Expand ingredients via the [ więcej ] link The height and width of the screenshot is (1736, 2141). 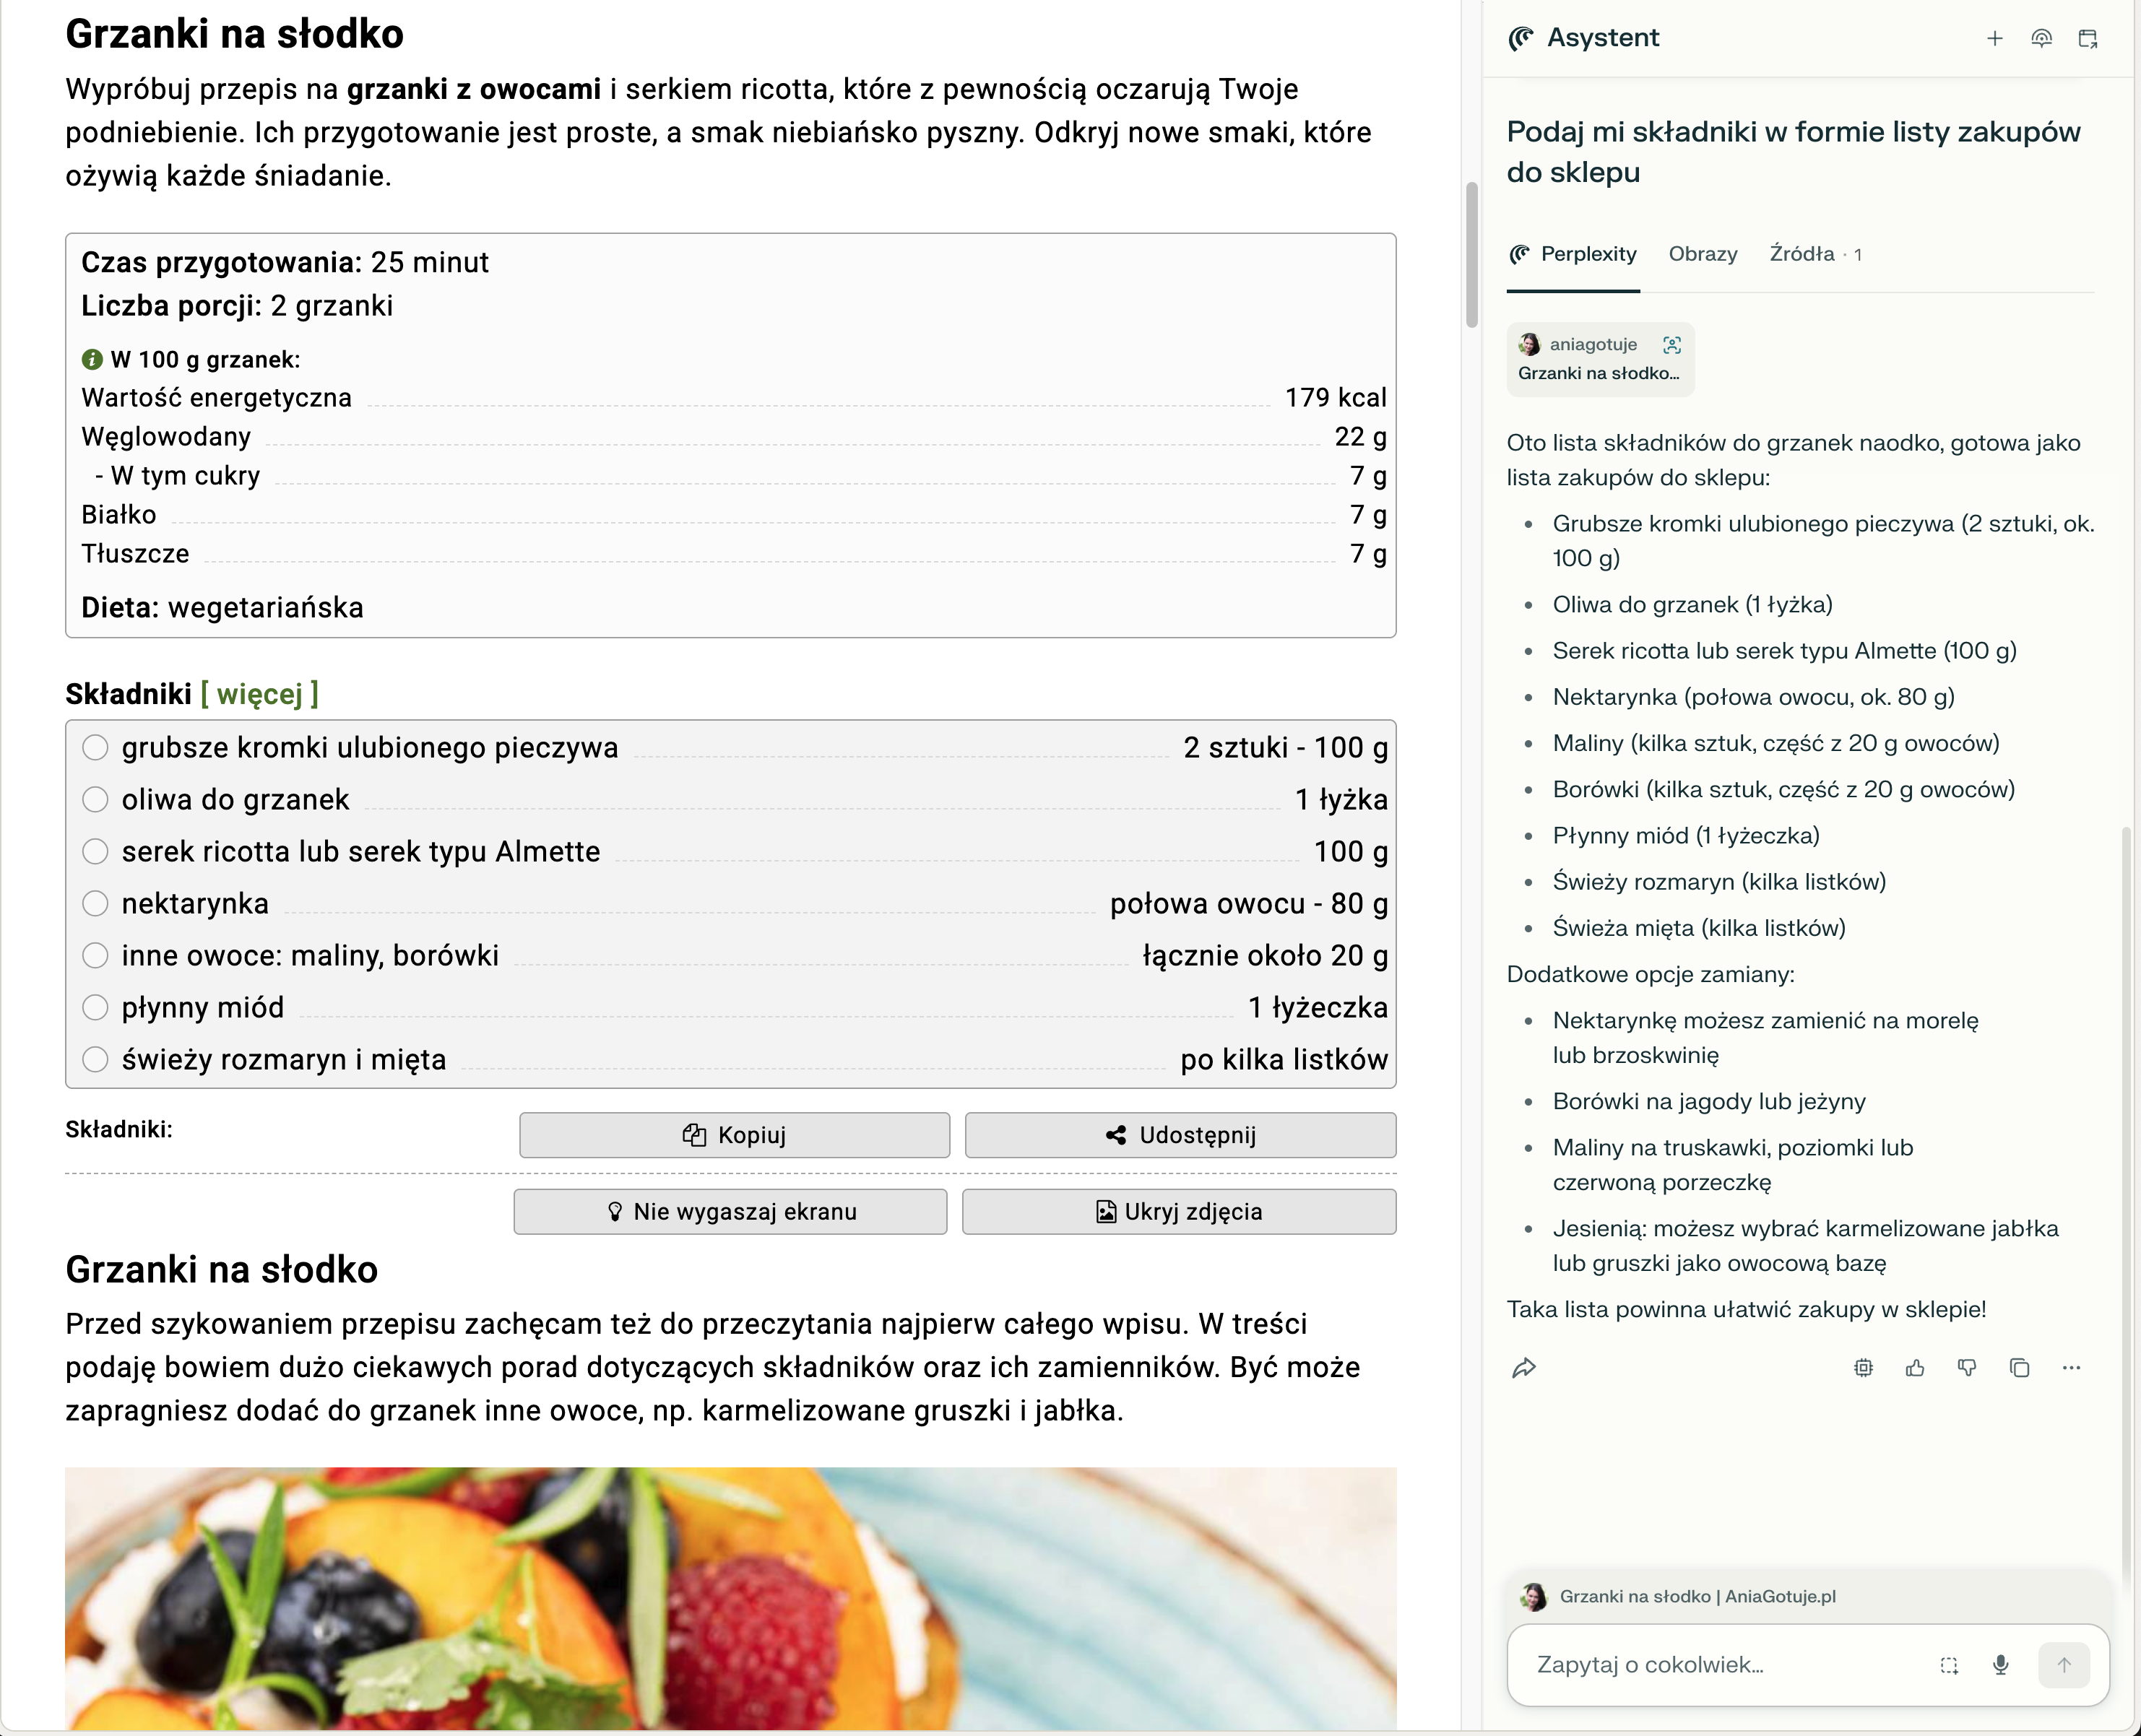tap(260, 694)
